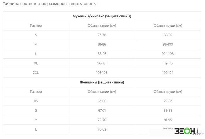
Task: Select waist value 73-78
Action: (x=102, y=35)
